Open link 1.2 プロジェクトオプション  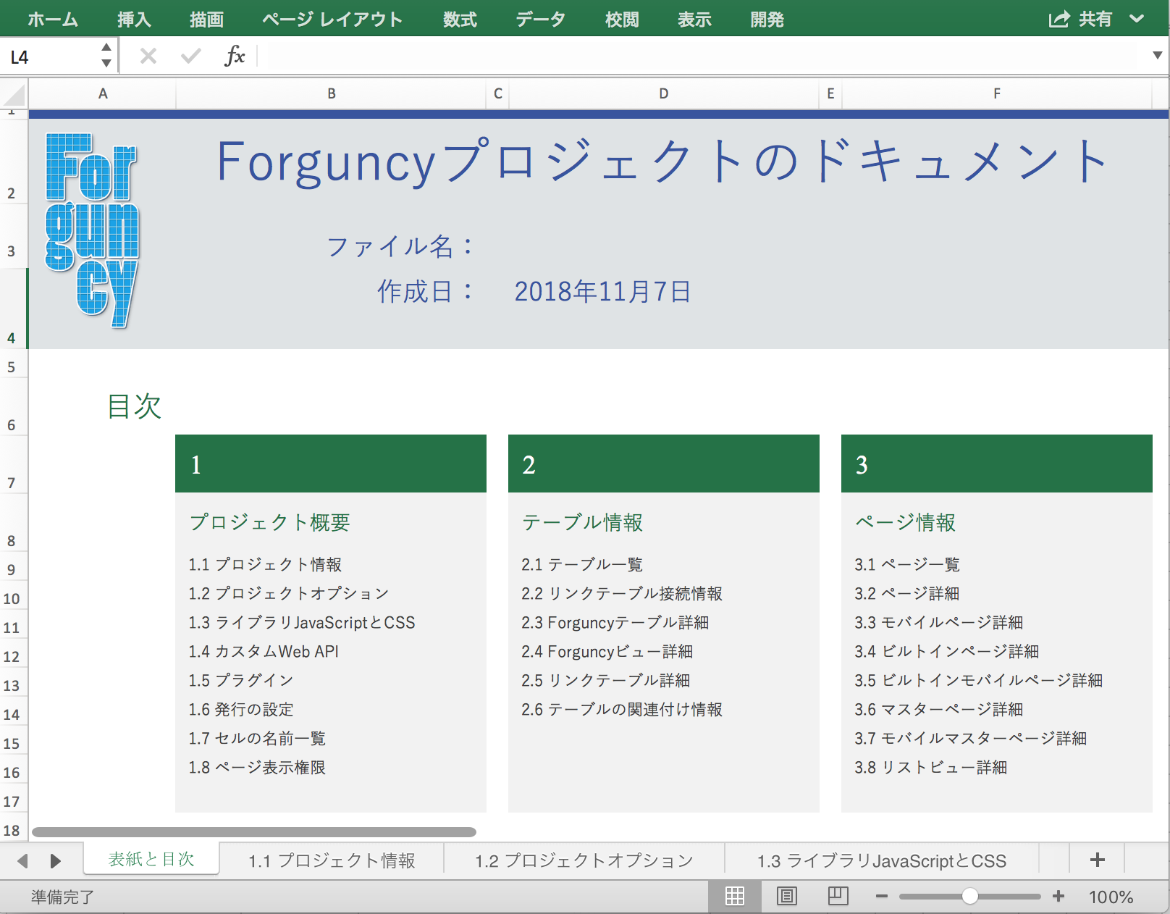tap(289, 593)
